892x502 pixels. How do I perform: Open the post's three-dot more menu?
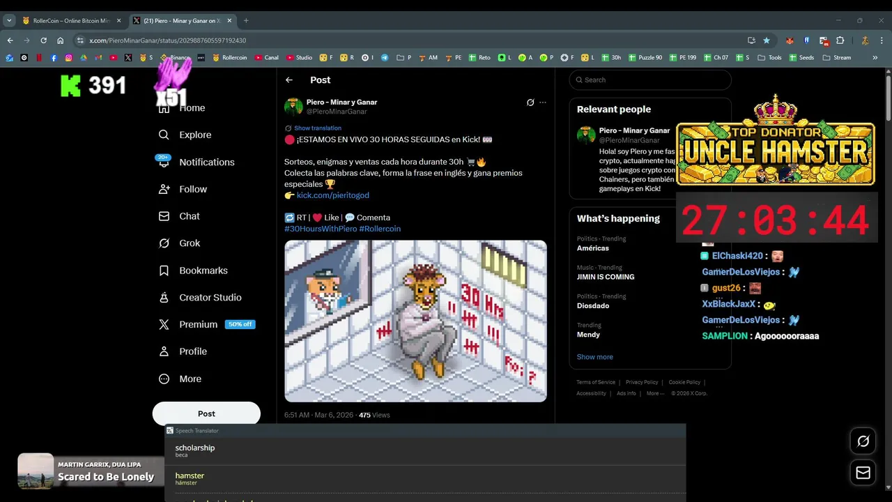[543, 102]
